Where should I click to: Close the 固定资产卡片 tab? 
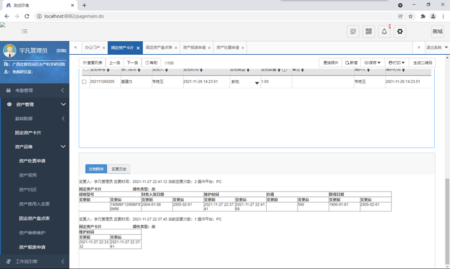point(138,48)
